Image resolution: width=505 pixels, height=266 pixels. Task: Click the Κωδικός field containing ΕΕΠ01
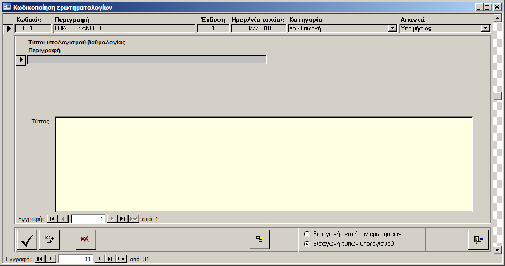pyautogui.click(x=33, y=29)
